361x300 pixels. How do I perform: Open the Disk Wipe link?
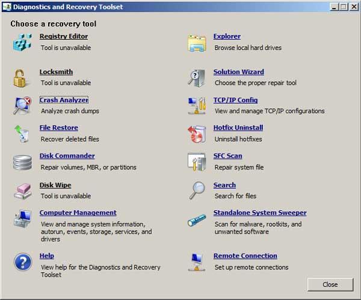tap(55, 185)
